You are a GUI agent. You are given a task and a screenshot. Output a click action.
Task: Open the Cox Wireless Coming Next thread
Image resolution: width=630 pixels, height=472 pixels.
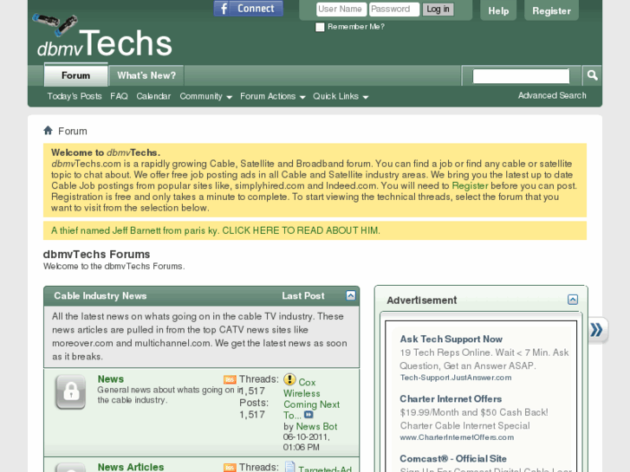311,398
